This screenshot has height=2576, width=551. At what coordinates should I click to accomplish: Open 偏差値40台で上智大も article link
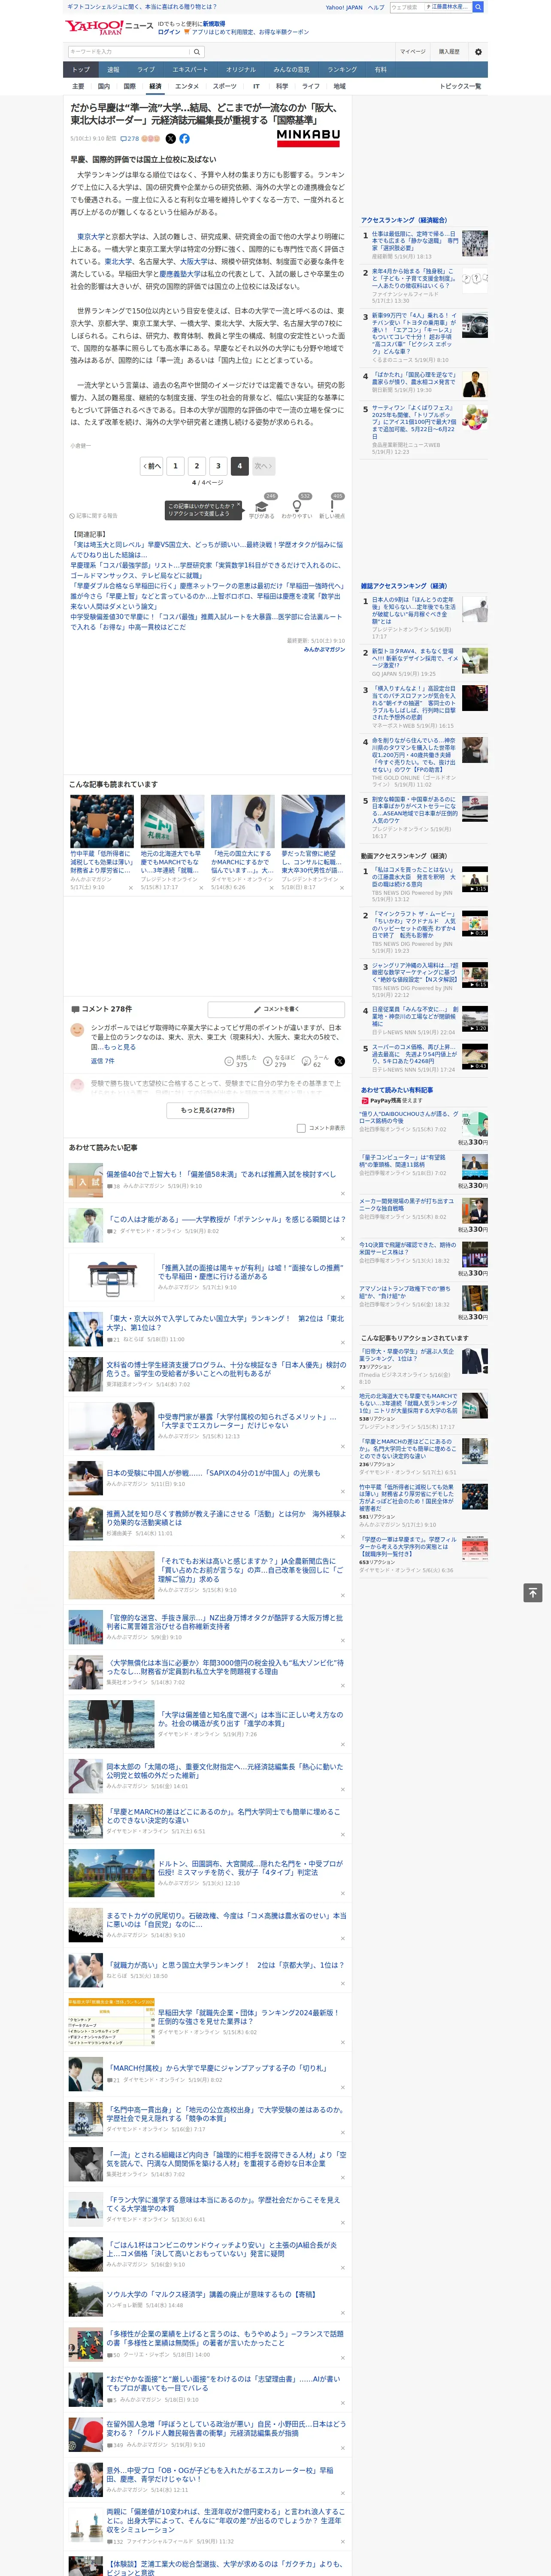pos(221,1174)
